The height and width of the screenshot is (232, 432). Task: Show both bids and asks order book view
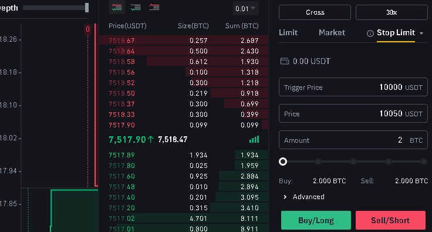(117, 7)
